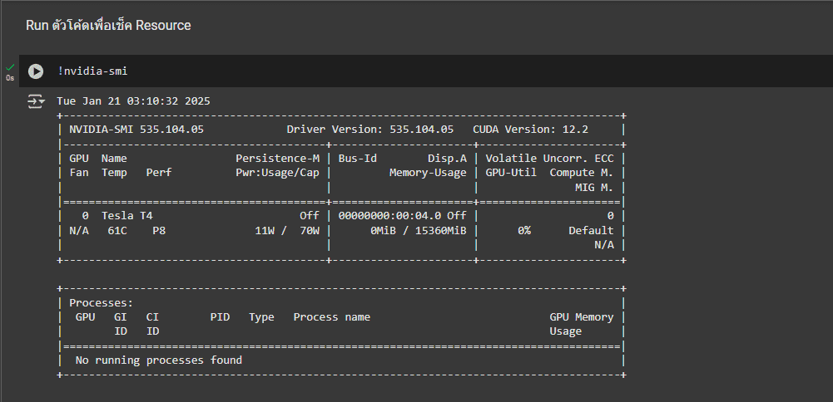Click the 61C temperature reading
Viewport: 833px width, 402px height.
(117, 230)
